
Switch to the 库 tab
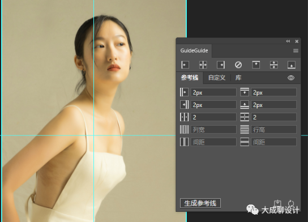coord(238,78)
